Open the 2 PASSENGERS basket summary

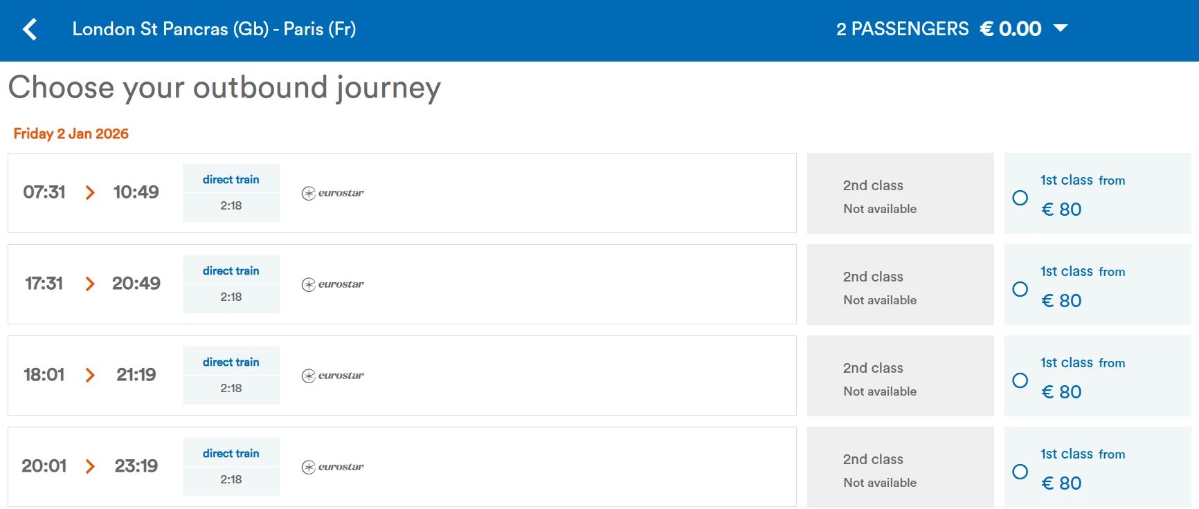click(902, 29)
